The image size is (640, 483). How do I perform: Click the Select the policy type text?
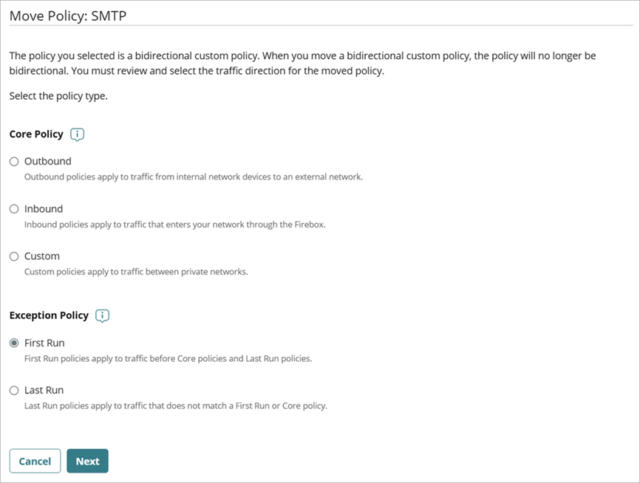coord(56,95)
